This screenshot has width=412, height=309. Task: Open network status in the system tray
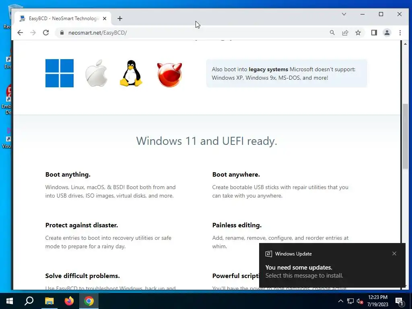click(x=350, y=301)
